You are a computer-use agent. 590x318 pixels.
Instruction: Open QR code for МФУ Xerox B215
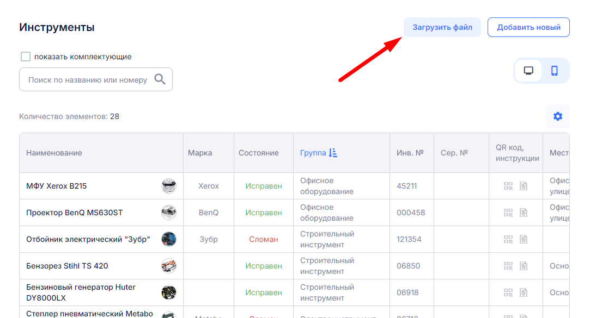[x=508, y=186]
